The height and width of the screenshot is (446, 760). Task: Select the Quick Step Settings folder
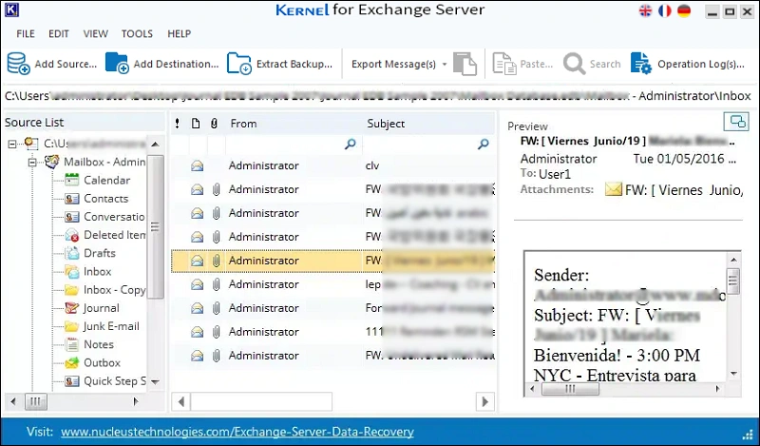[114, 381]
